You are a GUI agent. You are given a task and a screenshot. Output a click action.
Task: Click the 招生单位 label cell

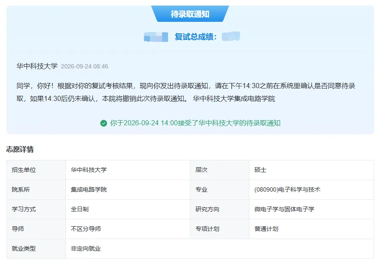click(36, 170)
